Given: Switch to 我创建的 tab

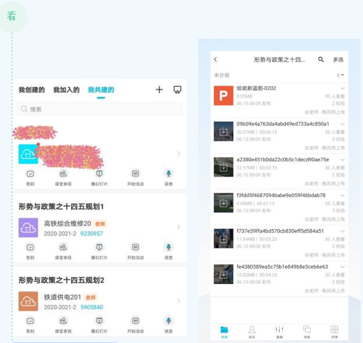Looking at the screenshot, I should tap(32, 90).
